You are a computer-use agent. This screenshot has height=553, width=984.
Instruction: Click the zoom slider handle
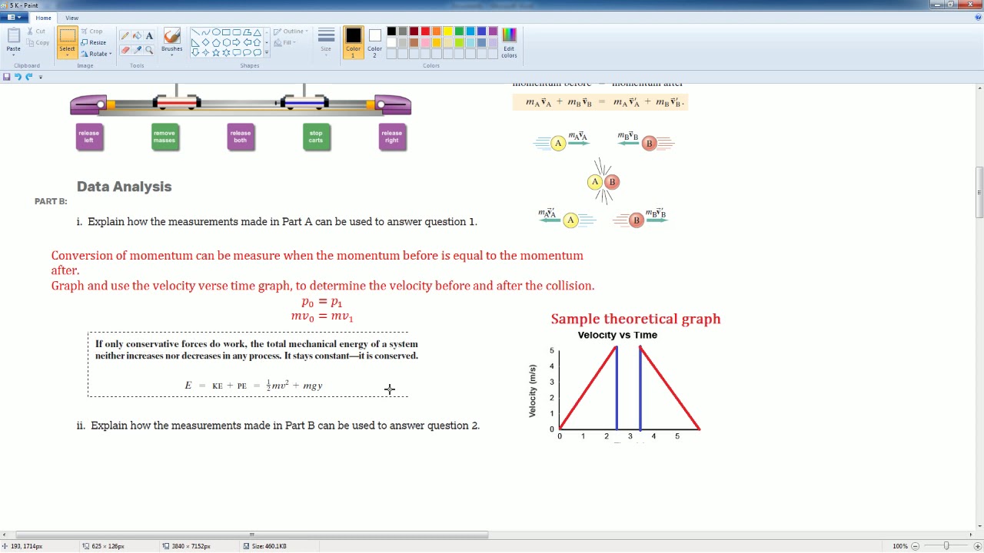[946, 546]
